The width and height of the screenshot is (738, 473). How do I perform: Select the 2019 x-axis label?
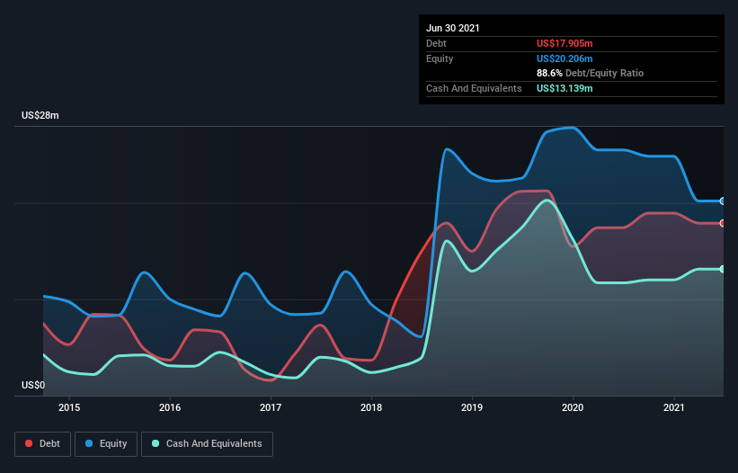click(472, 407)
